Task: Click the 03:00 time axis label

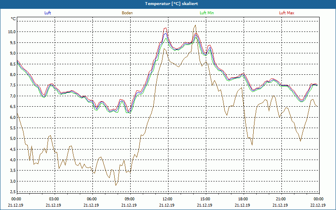Action: (x=55, y=199)
